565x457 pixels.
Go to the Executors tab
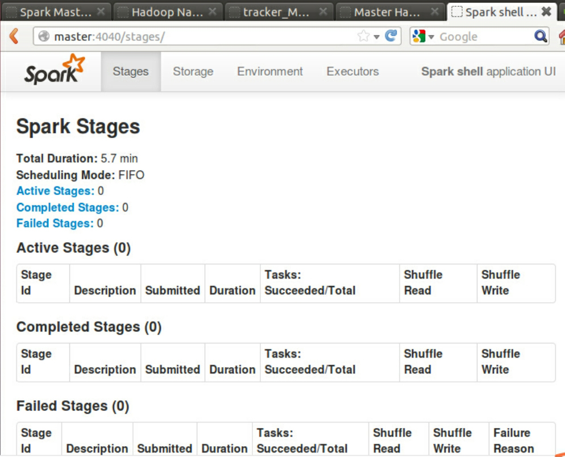pyautogui.click(x=352, y=72)
